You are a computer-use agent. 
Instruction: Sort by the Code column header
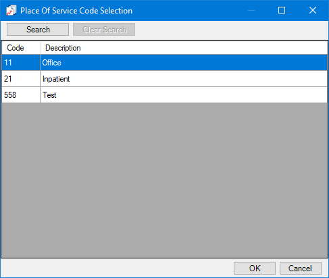pyautogui.click(x=21, y=48)
